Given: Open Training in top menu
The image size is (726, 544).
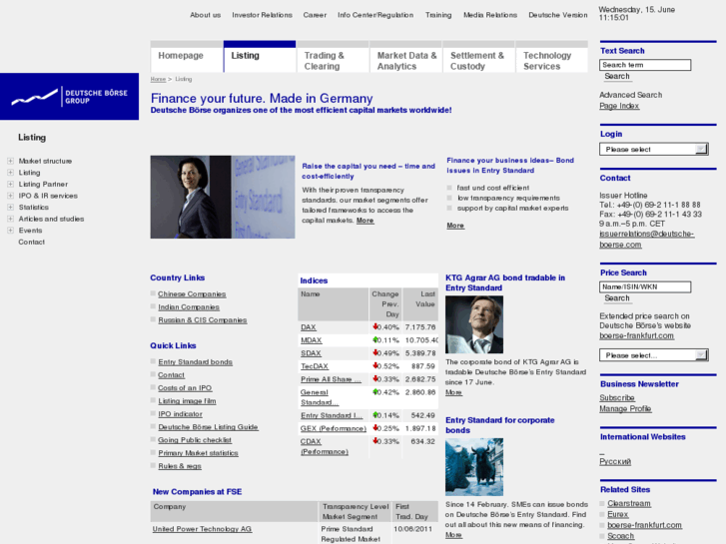Looking at the screenshot, I should point(438,15).
